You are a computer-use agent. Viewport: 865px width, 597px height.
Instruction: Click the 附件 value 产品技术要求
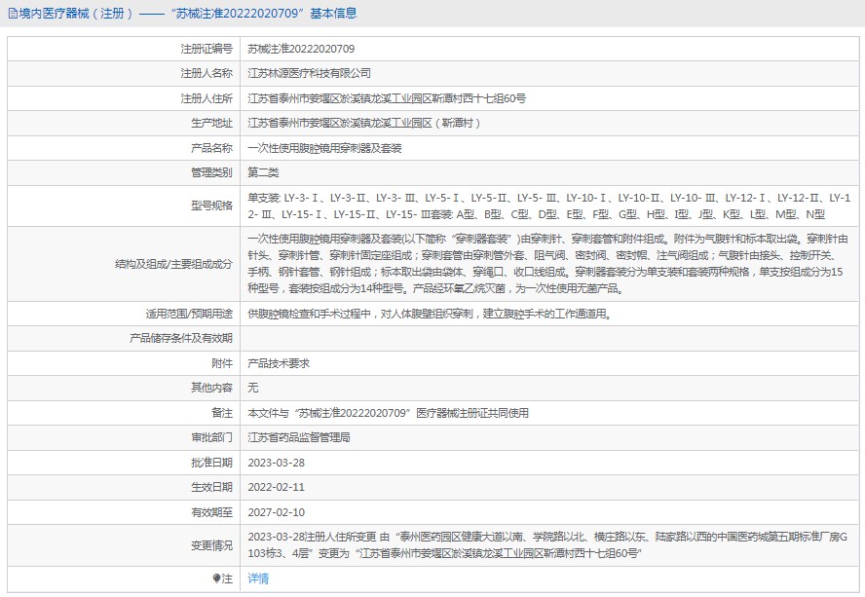click(279, 363)
